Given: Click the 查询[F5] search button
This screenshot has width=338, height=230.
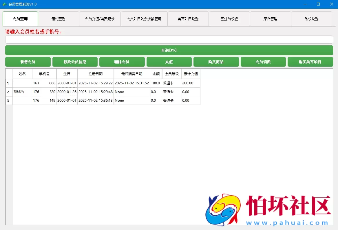Looking at the screenshot, I should [169, 50].
